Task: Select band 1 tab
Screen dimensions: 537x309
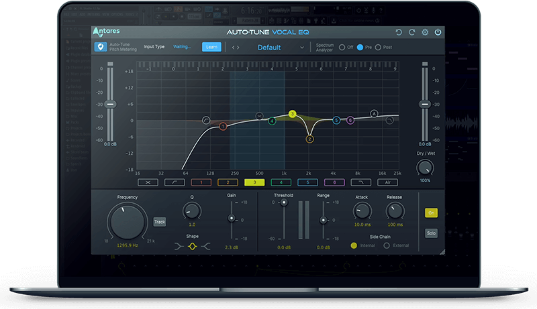Action: click(x=201, y=182)
